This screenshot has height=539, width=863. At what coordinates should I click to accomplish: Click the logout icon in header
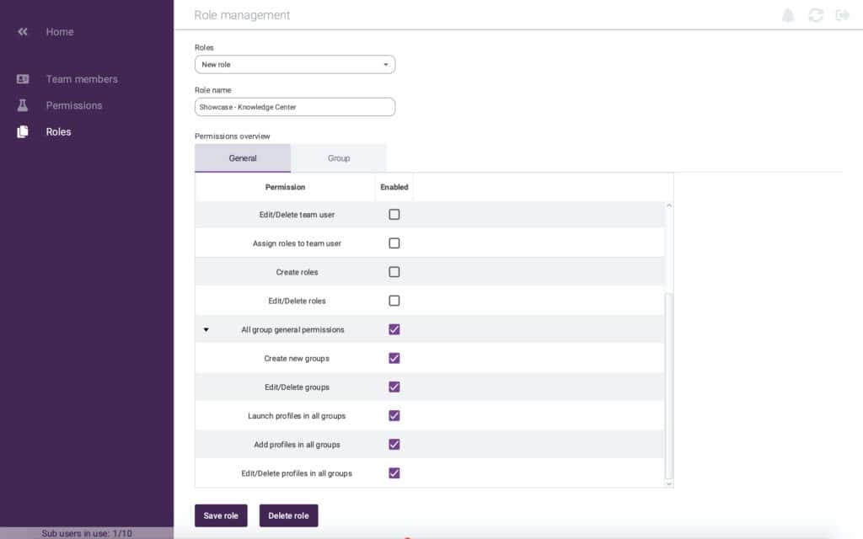841,15
